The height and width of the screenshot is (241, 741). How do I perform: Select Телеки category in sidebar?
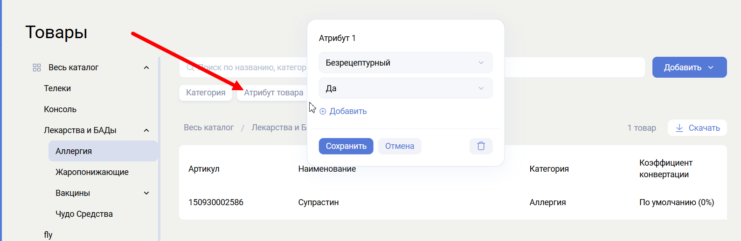(57, 88)
